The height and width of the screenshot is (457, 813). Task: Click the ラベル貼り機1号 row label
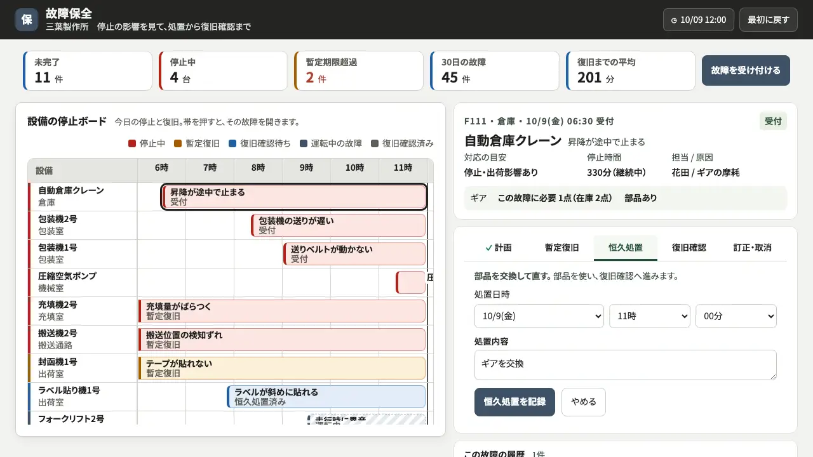point(83,397)
